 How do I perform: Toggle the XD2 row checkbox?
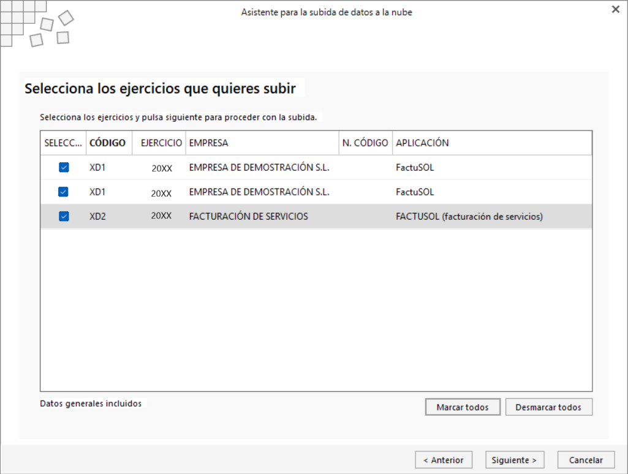coord(64,216)
